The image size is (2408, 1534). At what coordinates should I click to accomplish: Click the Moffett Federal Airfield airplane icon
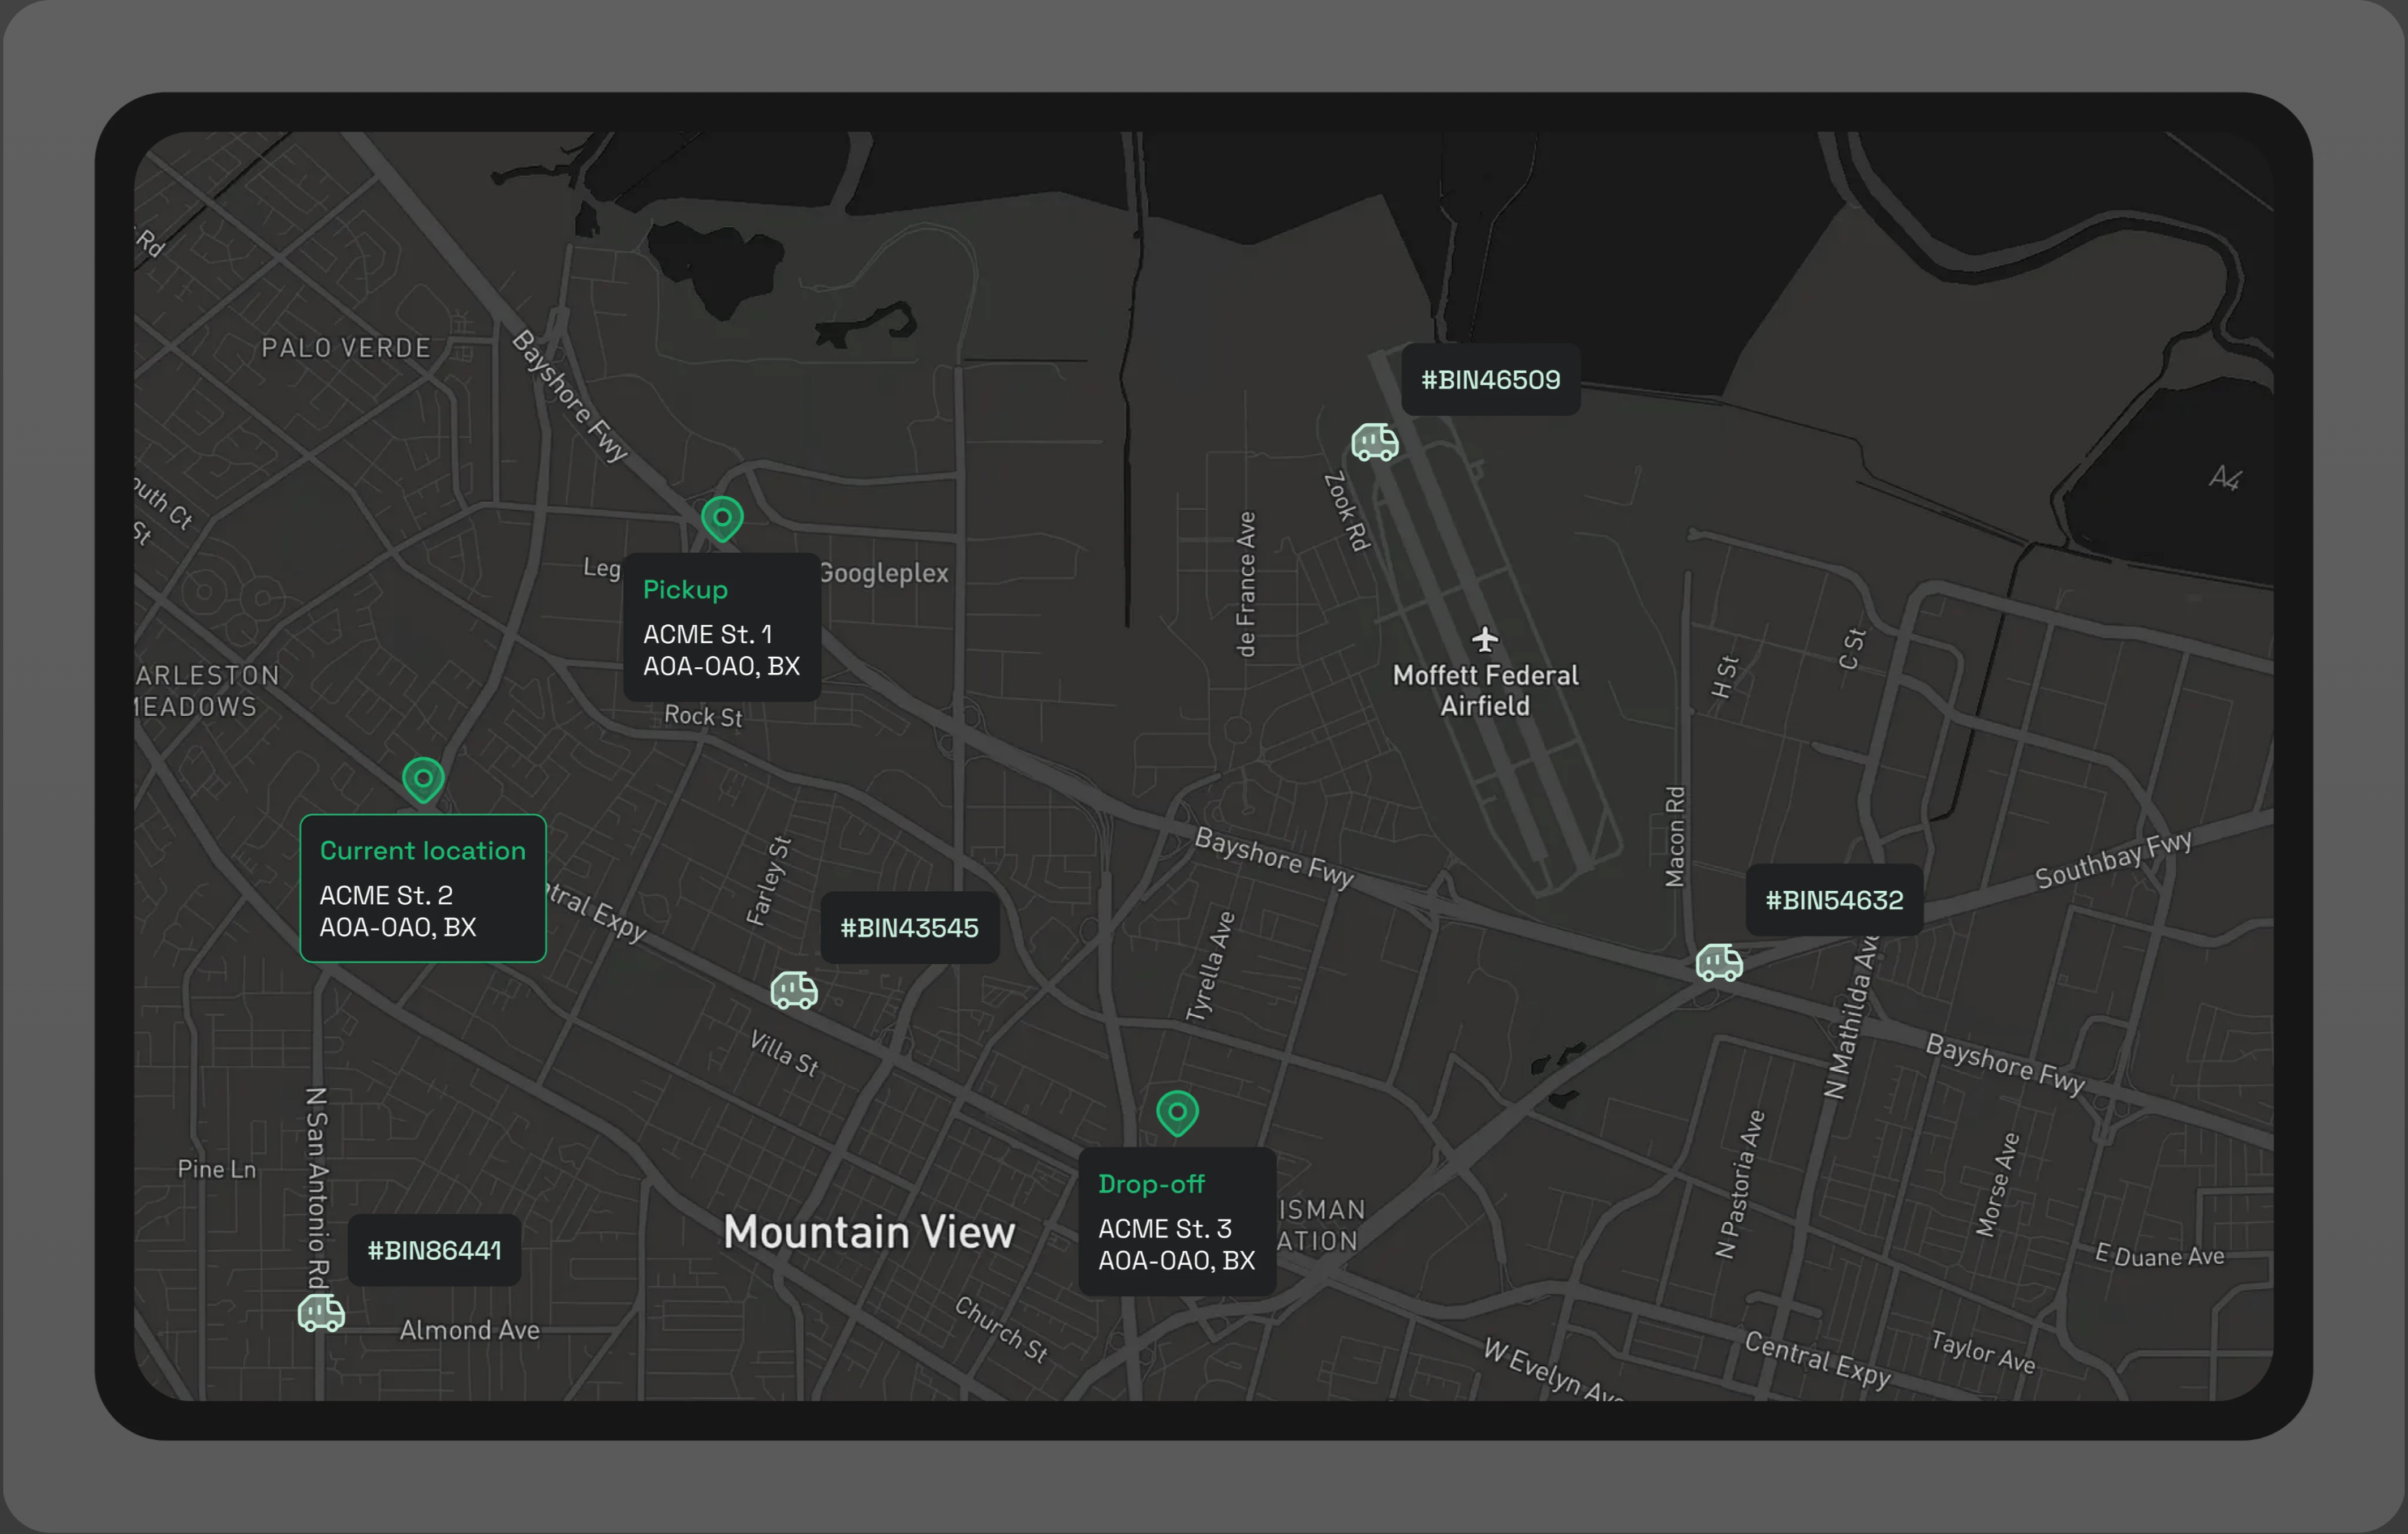click(1485, 637)
